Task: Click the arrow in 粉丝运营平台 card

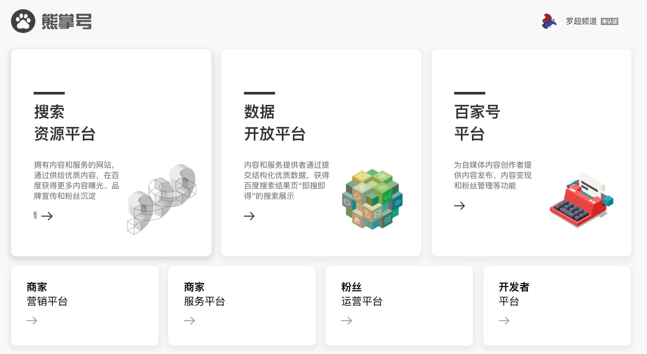Action: tap(346, 321)
